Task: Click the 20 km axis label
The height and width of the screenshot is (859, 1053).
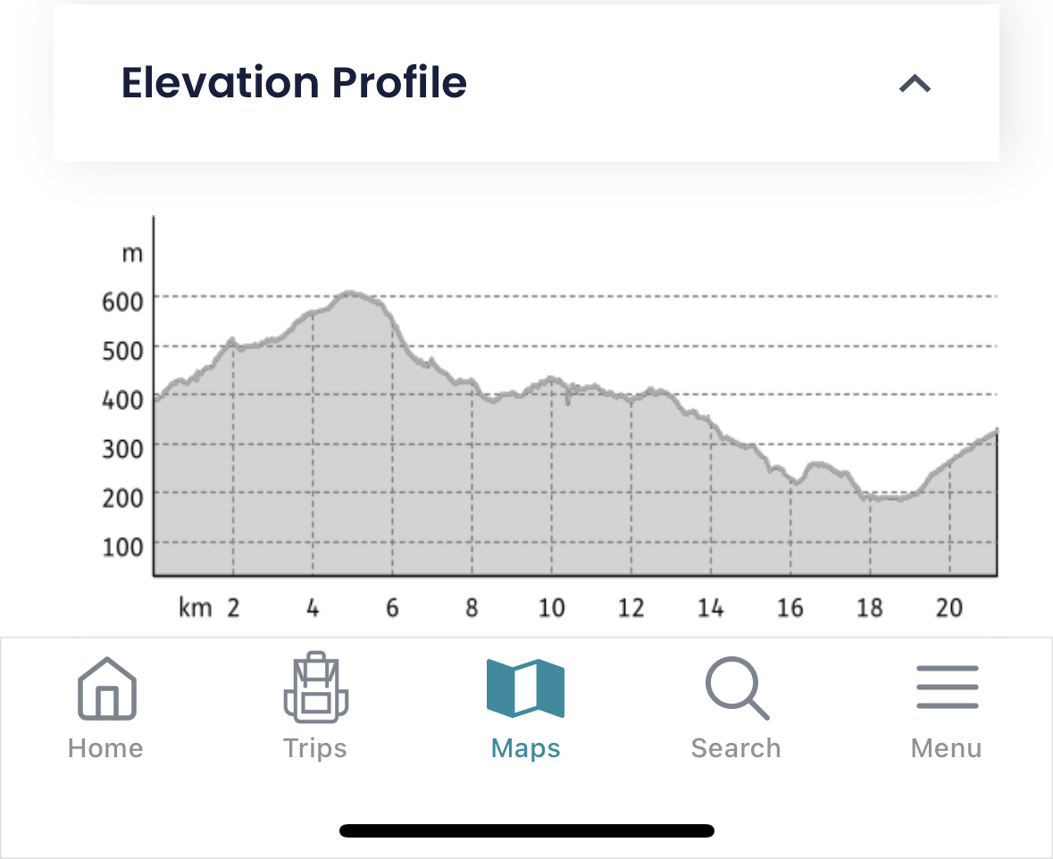Action: tap(949, 609)
